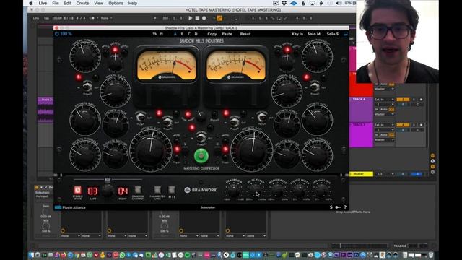The width and height of the screenshot is (462, 260).
Task: Open TRACK 4 Ext. In input dropdown
Action: tap(384, 100)
